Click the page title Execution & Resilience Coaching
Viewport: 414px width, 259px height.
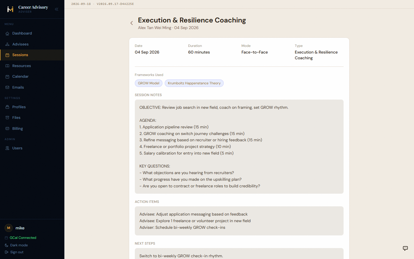tap(192, 20)
